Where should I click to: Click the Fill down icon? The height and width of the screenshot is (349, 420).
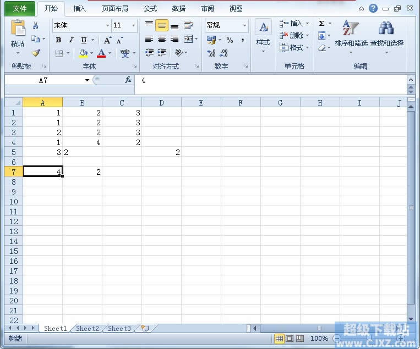pos(321,36)
